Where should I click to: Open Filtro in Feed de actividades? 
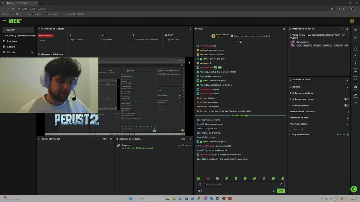click(x=104, y=139)
